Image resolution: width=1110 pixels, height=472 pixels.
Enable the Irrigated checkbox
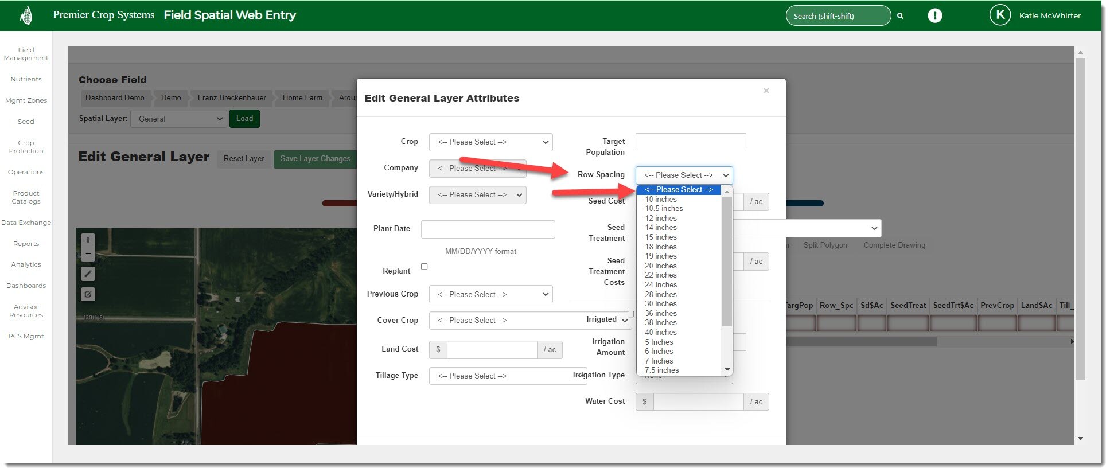point(630,314)
